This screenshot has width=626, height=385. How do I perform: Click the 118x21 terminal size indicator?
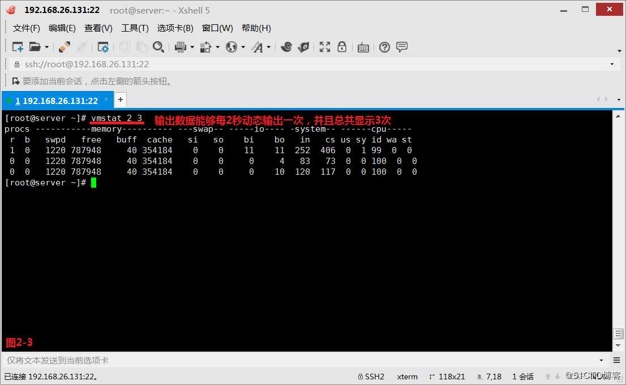coord(447,377)
